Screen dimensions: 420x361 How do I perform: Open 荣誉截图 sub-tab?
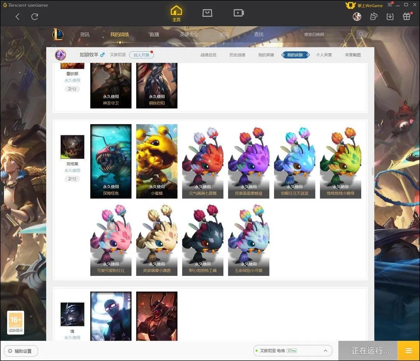353,55
